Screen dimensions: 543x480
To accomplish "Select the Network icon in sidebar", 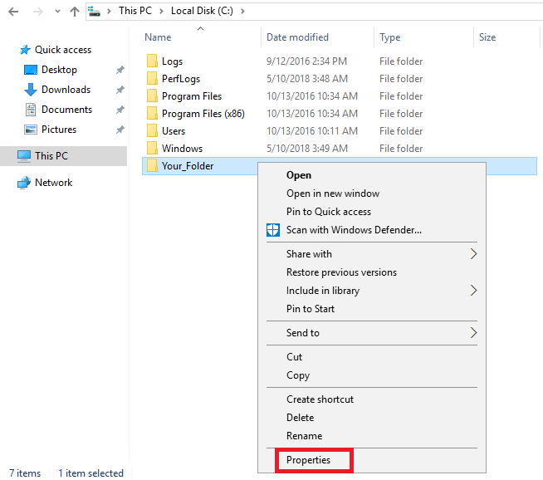I will [24, 183].
